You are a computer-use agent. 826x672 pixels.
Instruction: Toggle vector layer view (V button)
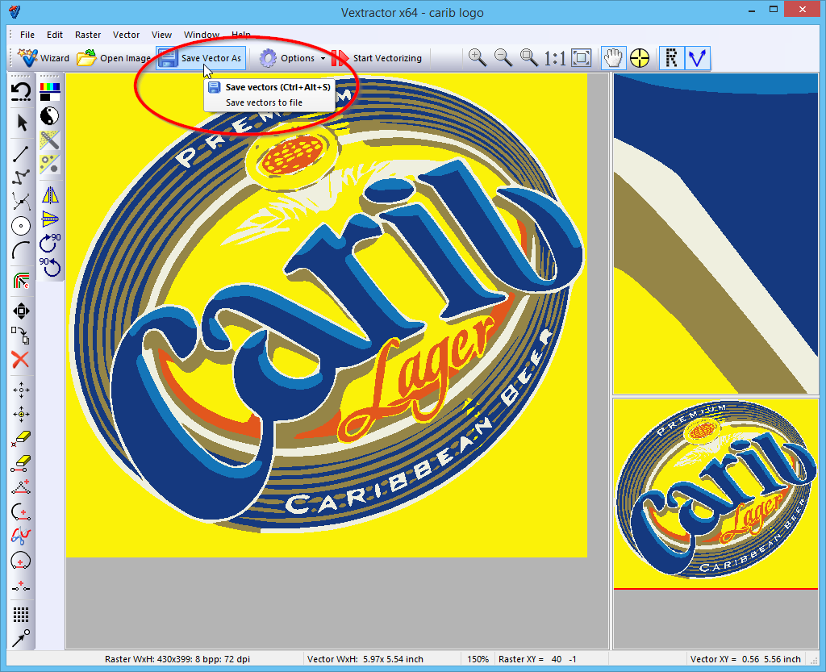click(698, 57)
